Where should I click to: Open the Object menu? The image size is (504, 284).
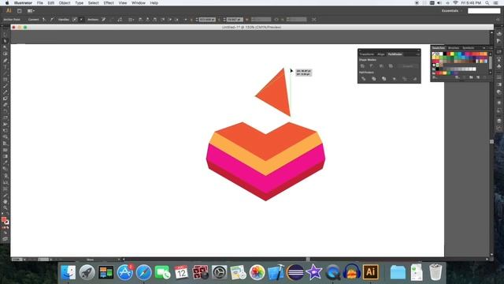point(65,3)
